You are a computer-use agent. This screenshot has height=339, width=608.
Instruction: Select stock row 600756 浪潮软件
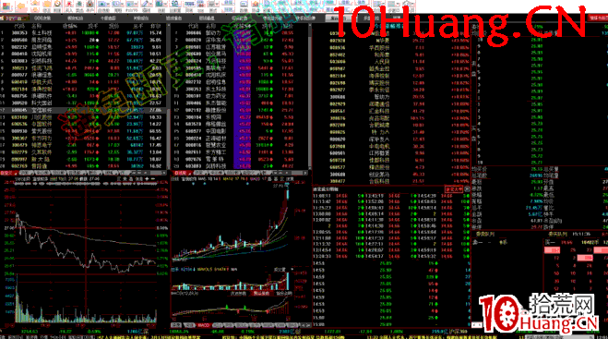click(83, 96)
